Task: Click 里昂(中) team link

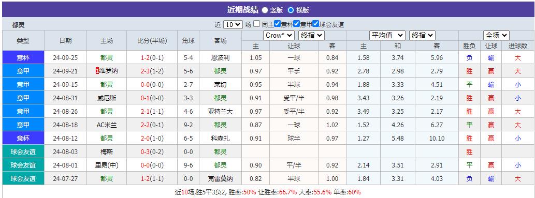Action: pos(107,165)
